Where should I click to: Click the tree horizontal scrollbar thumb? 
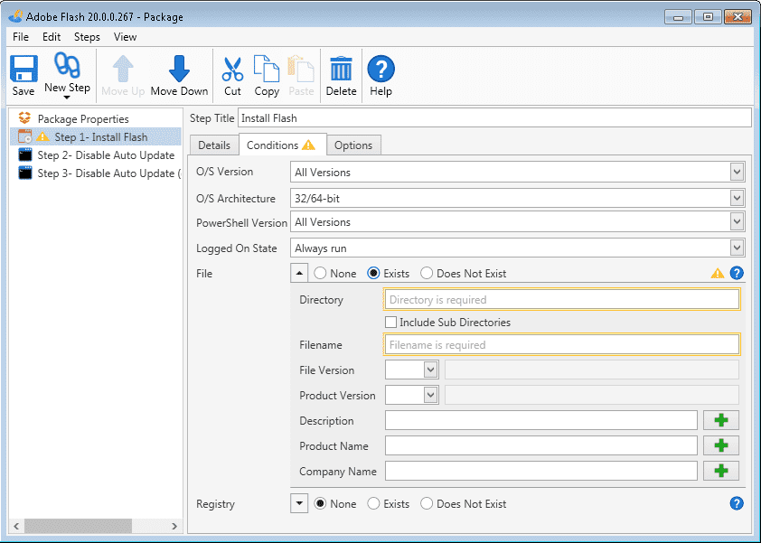[78, 526]
